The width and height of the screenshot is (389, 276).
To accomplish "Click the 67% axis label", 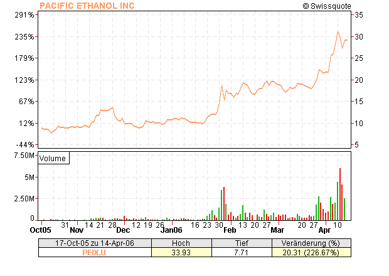I will (x=26, y=102).
